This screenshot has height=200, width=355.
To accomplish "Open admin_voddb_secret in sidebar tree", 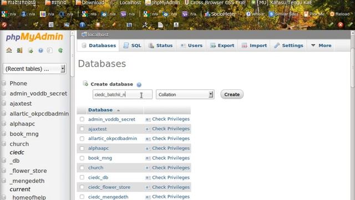I will coord(38,93).
